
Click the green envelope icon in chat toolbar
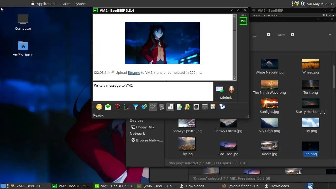click(x=108, y=107)
